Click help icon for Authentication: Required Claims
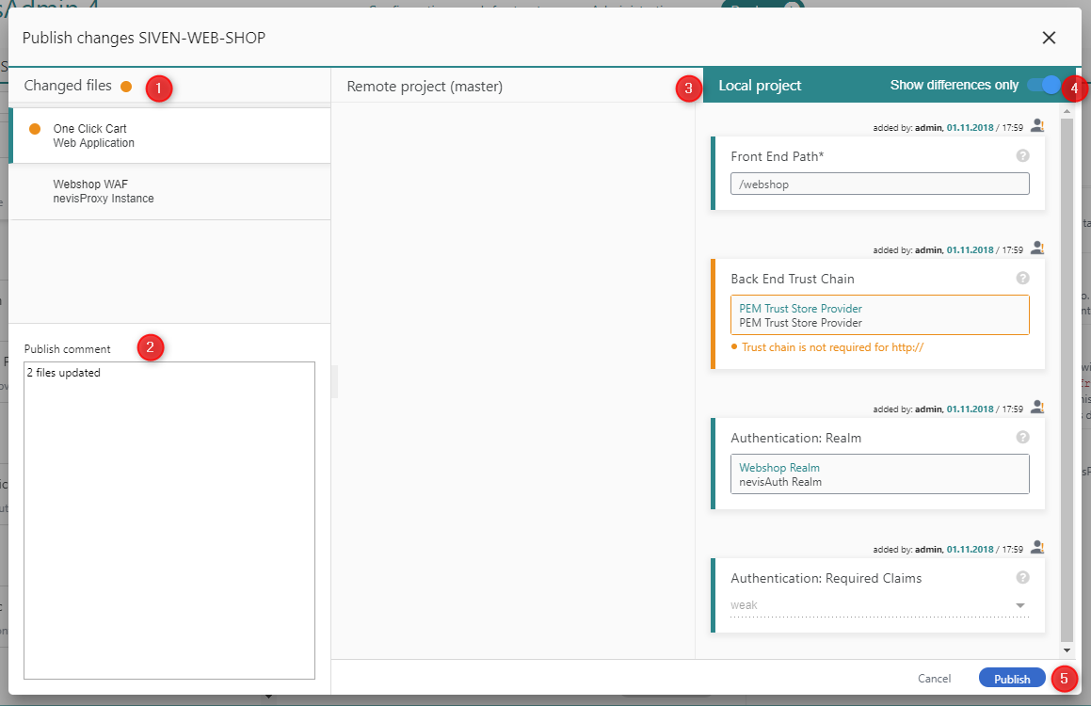 [1023, 578]
